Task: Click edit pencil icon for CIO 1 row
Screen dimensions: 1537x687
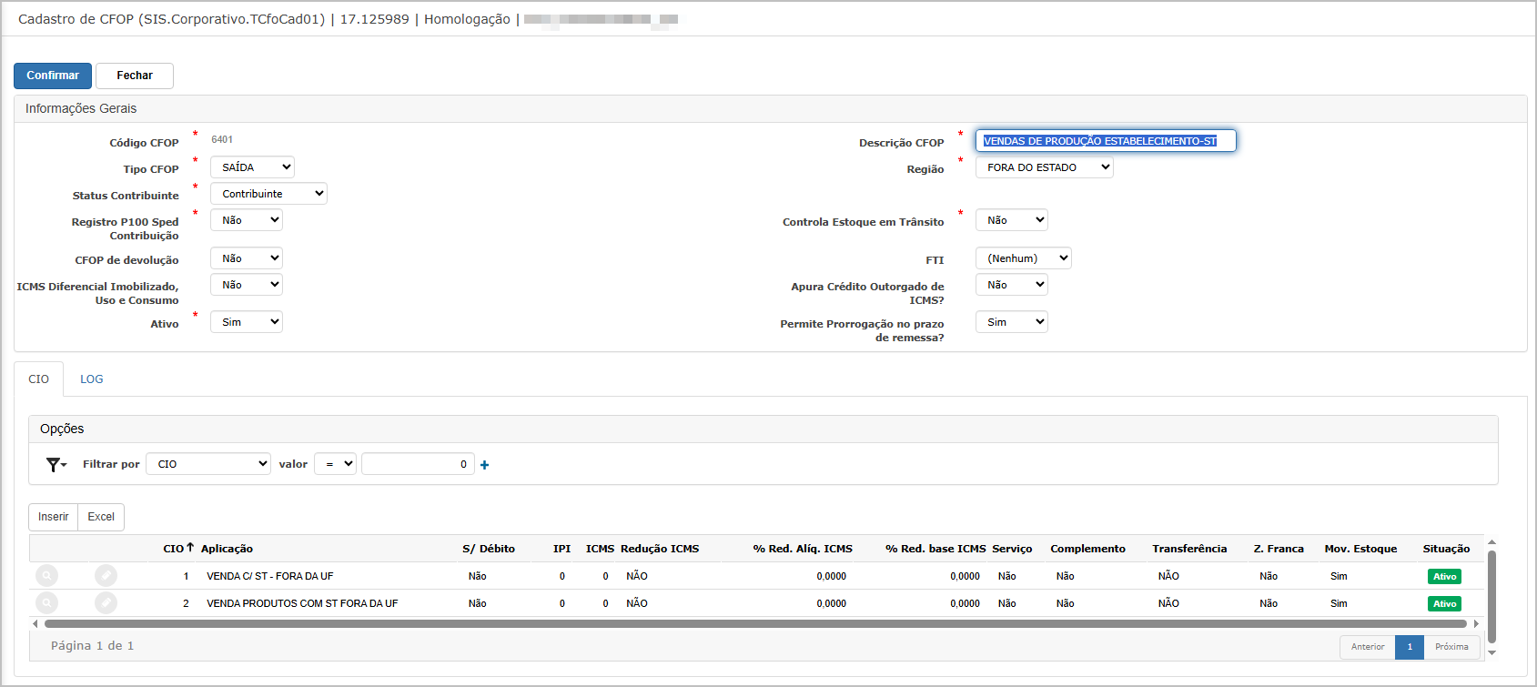Action: [x=106, y=576]
